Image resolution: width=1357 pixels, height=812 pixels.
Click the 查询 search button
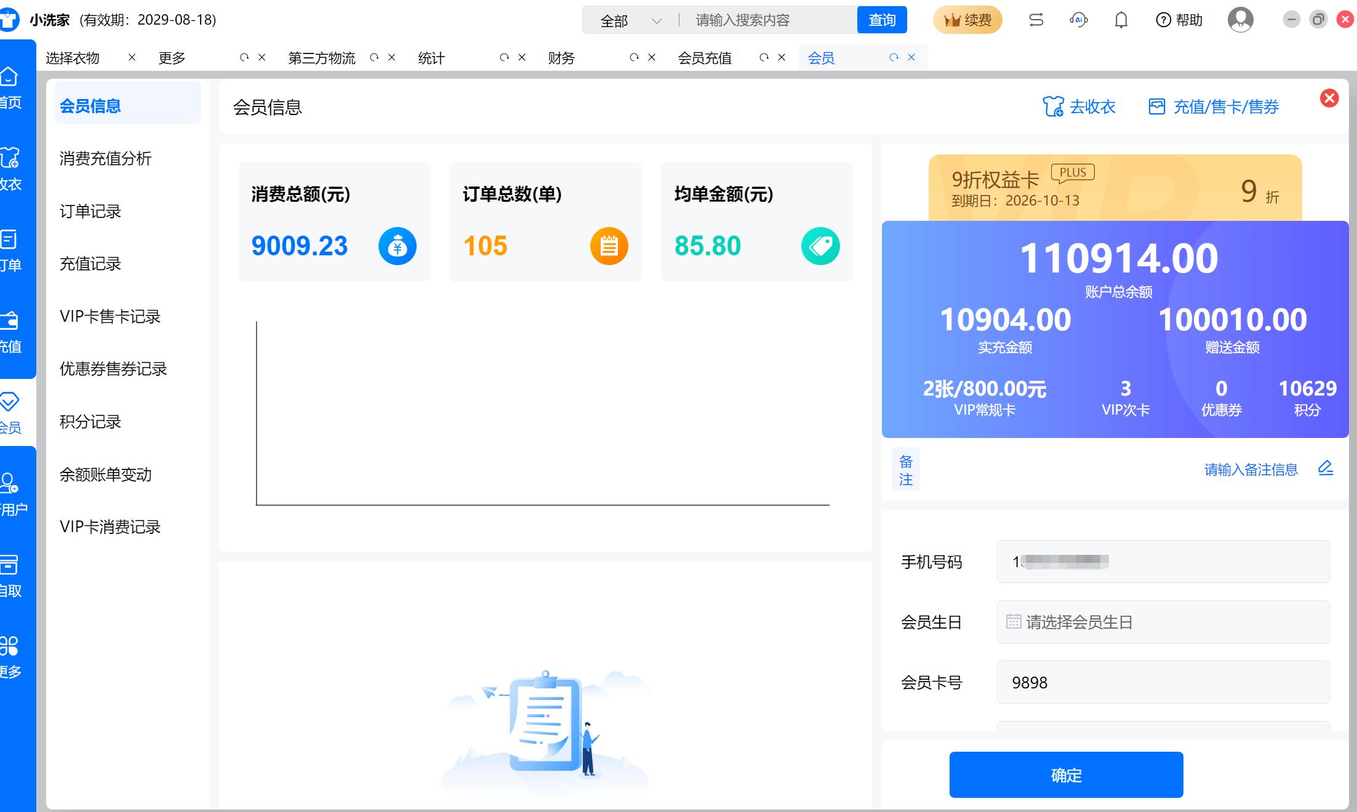(881, 20)
